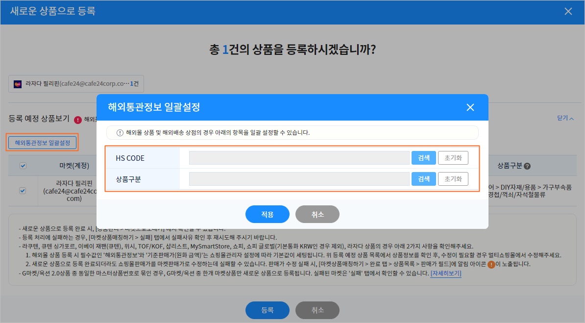585x323 pixels.
Task: Click the HS CODE input field
Action: 299,158
